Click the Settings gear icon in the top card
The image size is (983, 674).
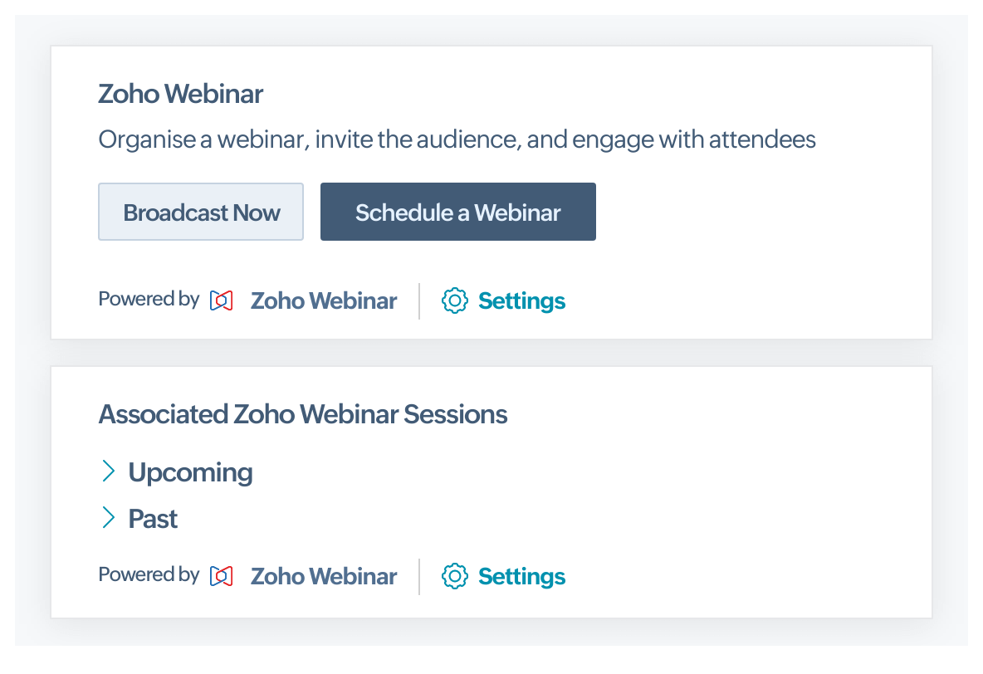(454, 300)
